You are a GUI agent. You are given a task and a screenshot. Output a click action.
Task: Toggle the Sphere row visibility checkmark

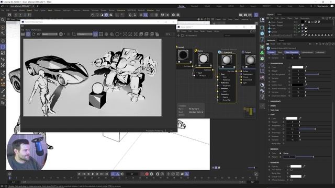[299, 31]
